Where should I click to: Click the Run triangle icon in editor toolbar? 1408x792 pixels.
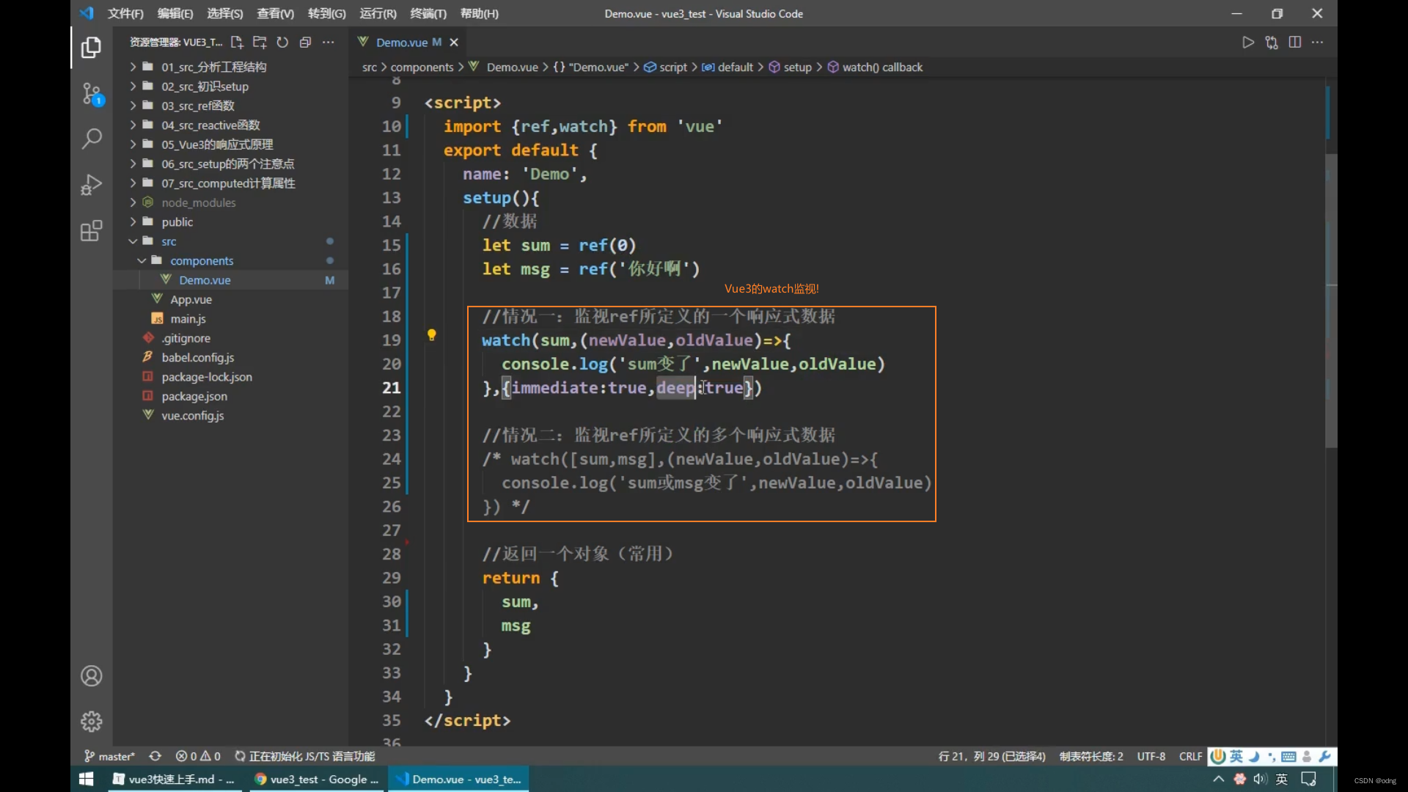[1248, 43]
